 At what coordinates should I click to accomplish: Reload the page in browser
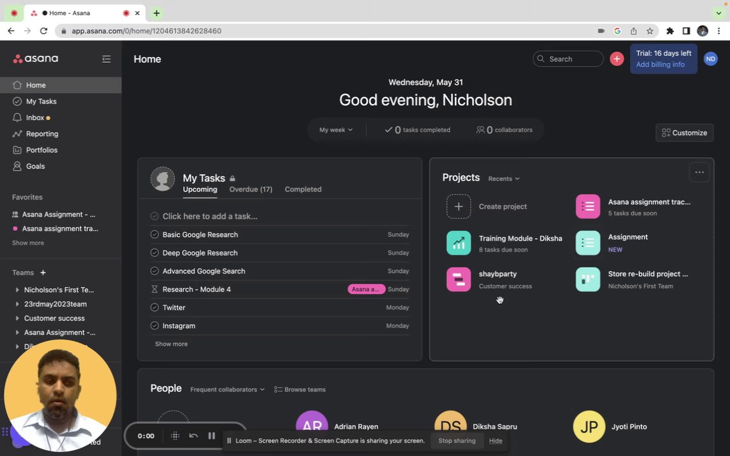click(43, 30)
